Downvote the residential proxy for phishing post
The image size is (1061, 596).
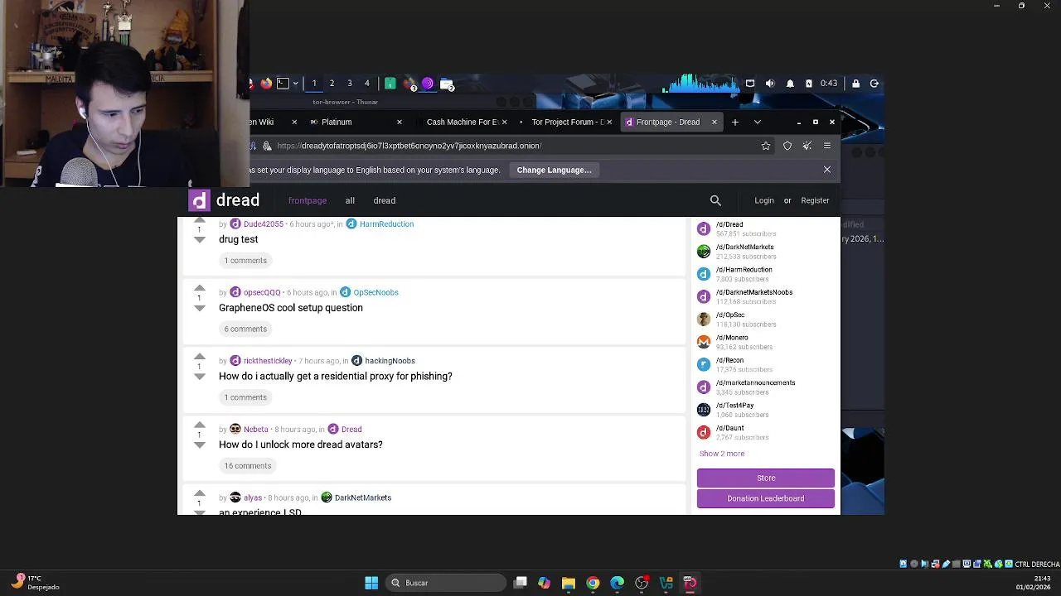[199, 377]
